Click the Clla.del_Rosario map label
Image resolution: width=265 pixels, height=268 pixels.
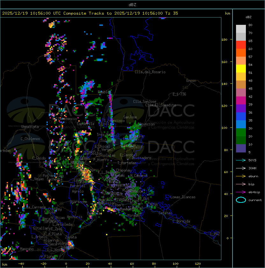(150, 72)
